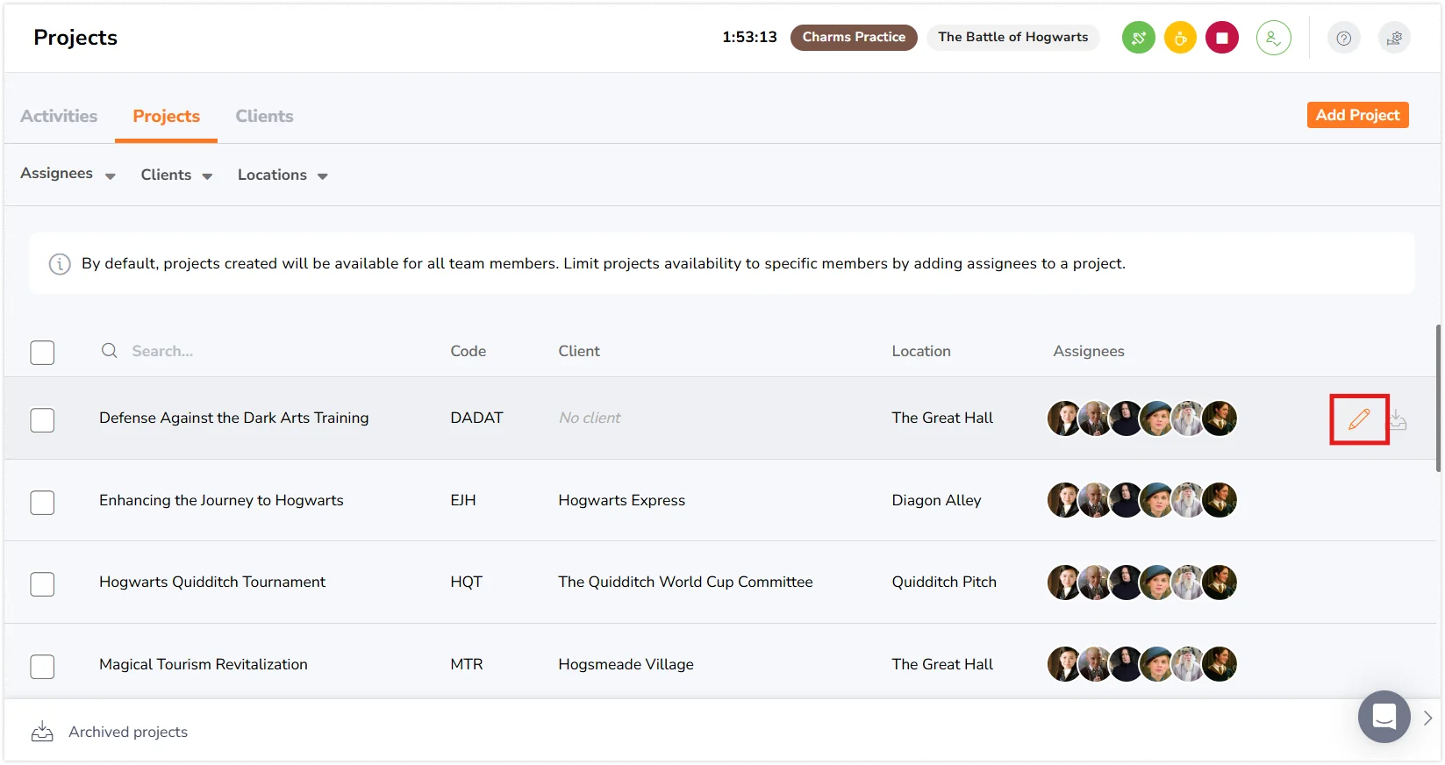Image resolution: width=1445 pixels, height=765 pixels.
Task: Click the vertical scrollbar of project list
Action: [1438, 398]
